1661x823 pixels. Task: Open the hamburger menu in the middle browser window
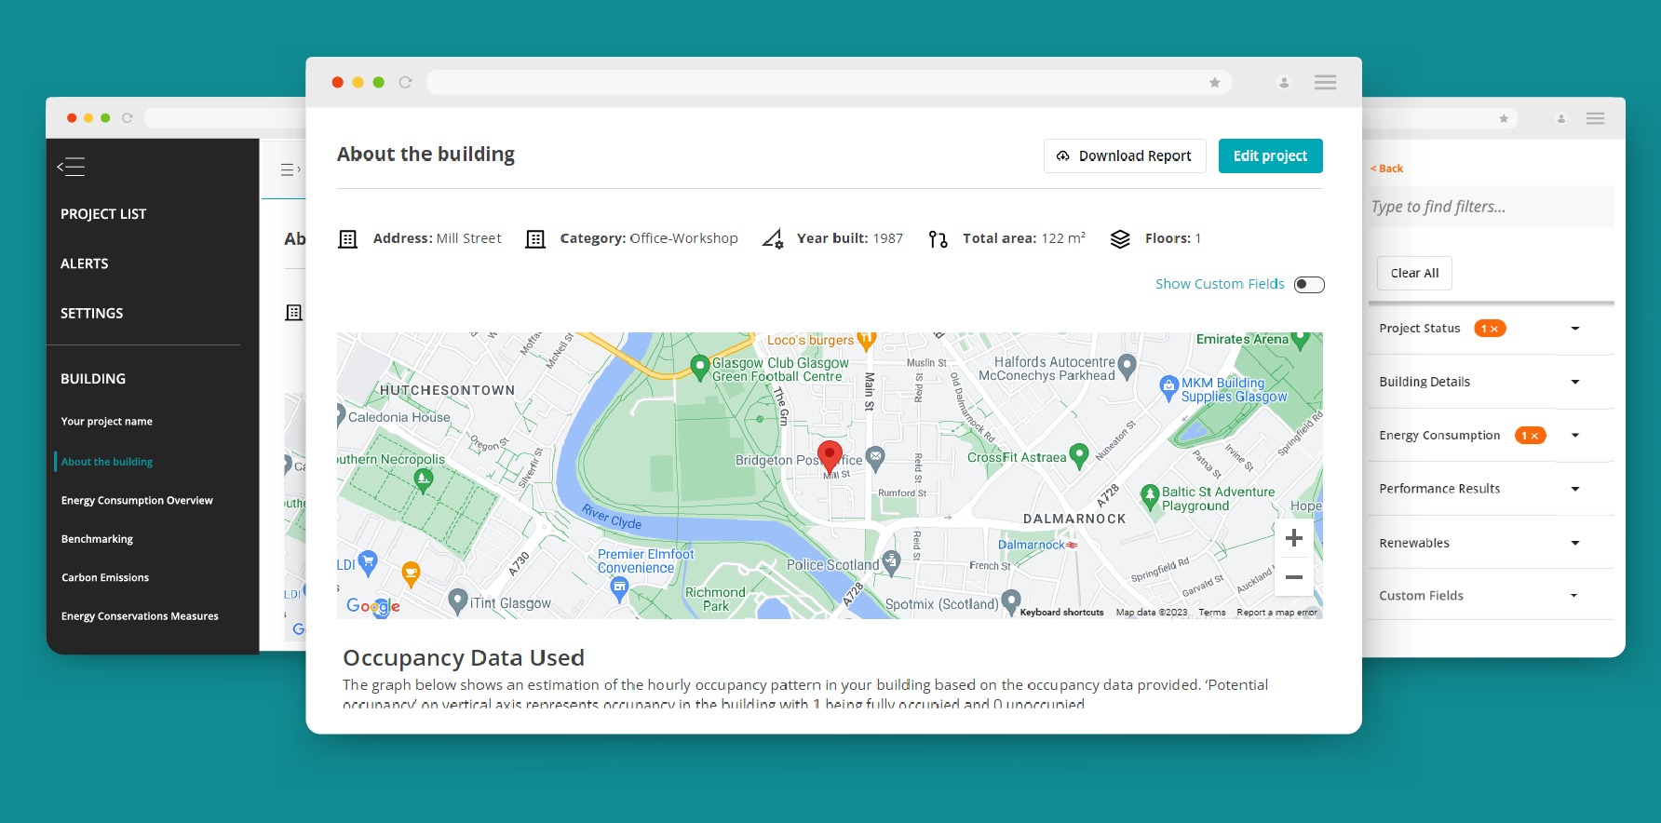[x=1326, y=82]
